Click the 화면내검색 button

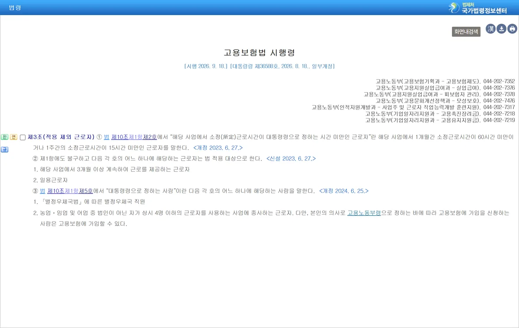pos(466,32)
